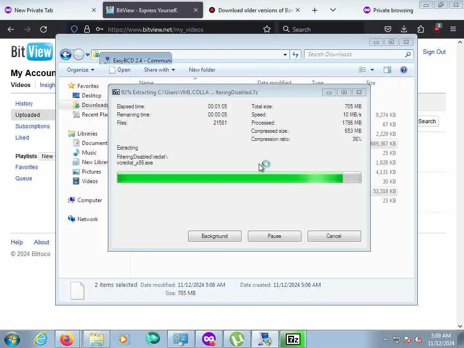Screen dimensions: 464x348
Task: Open BitView History link
Action: (x=24, y=104)
